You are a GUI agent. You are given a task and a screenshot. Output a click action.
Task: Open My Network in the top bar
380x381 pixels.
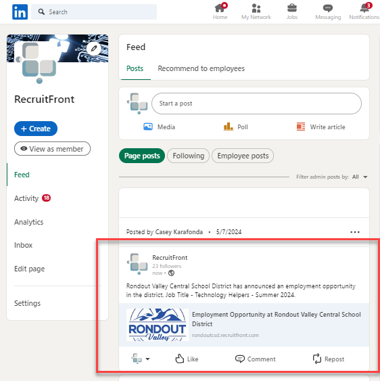[256, 12]
